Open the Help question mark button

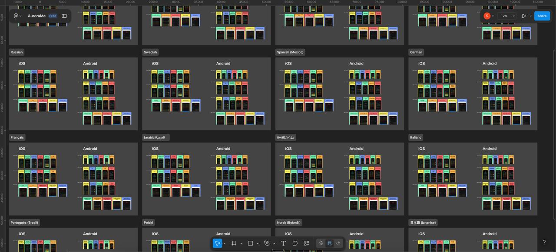point(544,242)
